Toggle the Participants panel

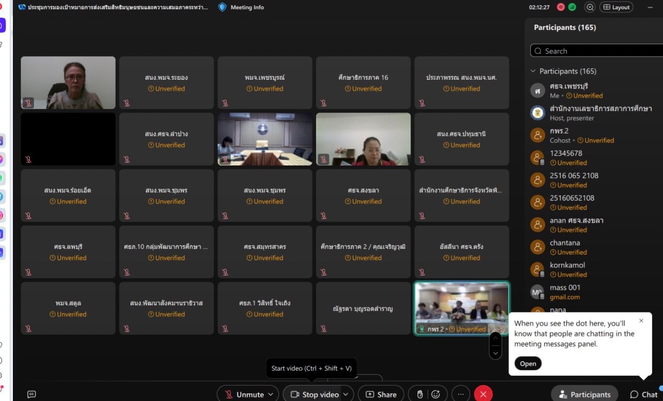click(585, 394)
